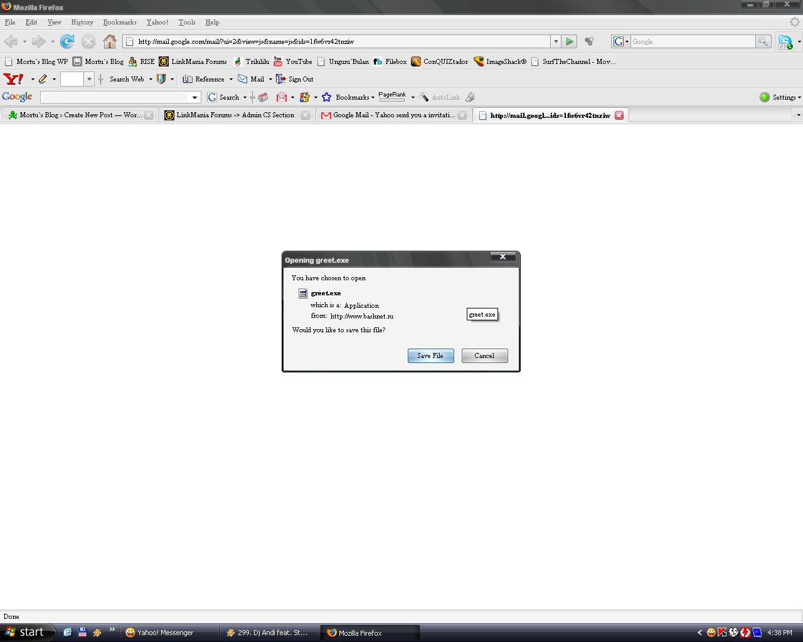
Task: Click the Google toolbar highlighter icon
Action: pyautogui.click(x=470, y=97)
